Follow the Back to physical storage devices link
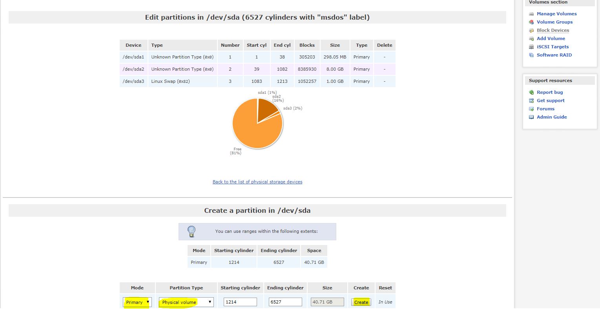Viewport: 600px width, 309px height. coord(257,182)
